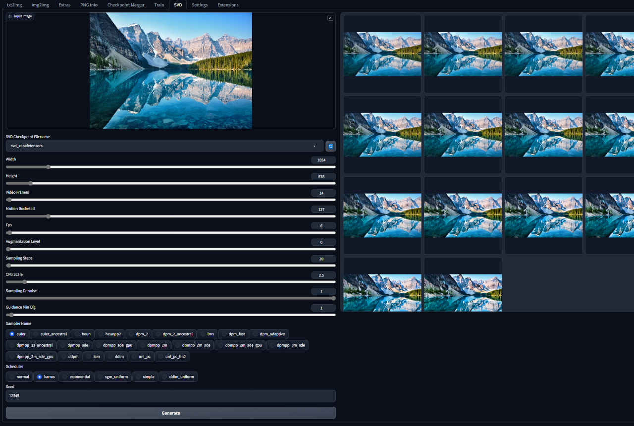Pick the lcm sampler radio button

pyautogui.click(x=93, y=356)
